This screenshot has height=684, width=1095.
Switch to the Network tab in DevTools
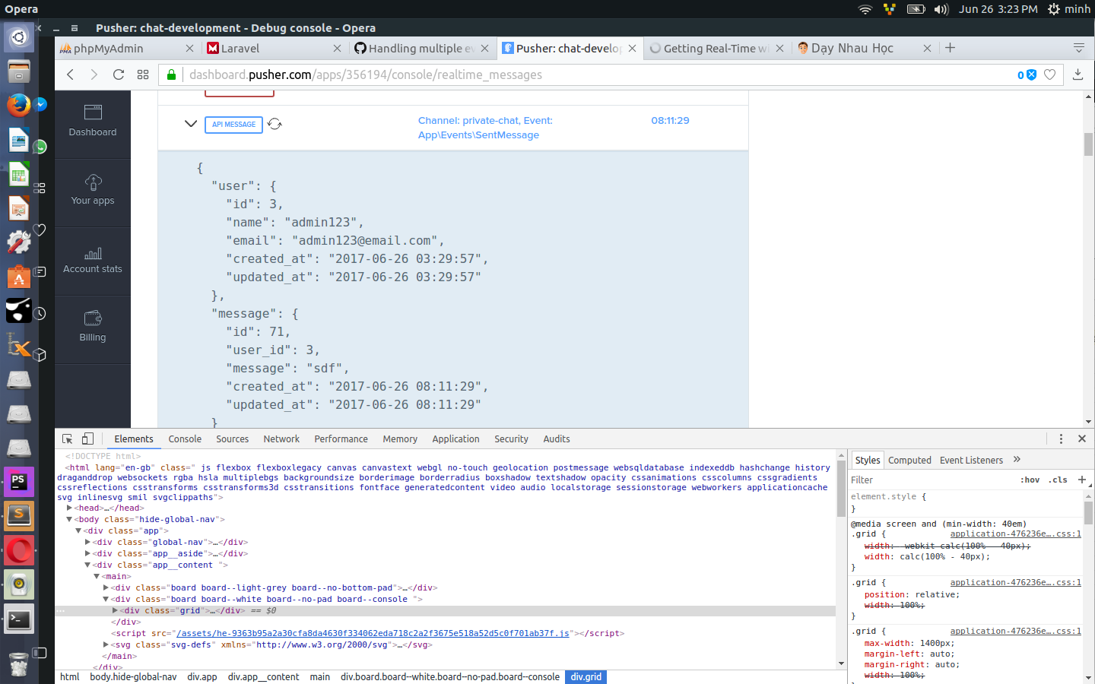(281, 439)
